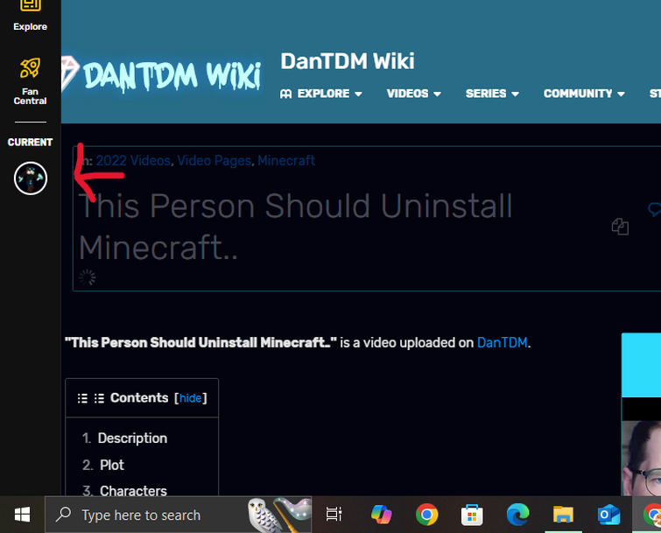This screenshot has width=661, height=533.
Task: Expand the EXPLORE dropdown menu
Action: [321, 94]
